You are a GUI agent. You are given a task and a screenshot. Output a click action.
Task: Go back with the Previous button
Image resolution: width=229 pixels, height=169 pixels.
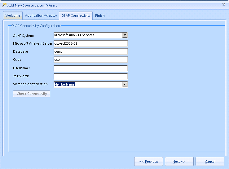click(x=148, y=161)
